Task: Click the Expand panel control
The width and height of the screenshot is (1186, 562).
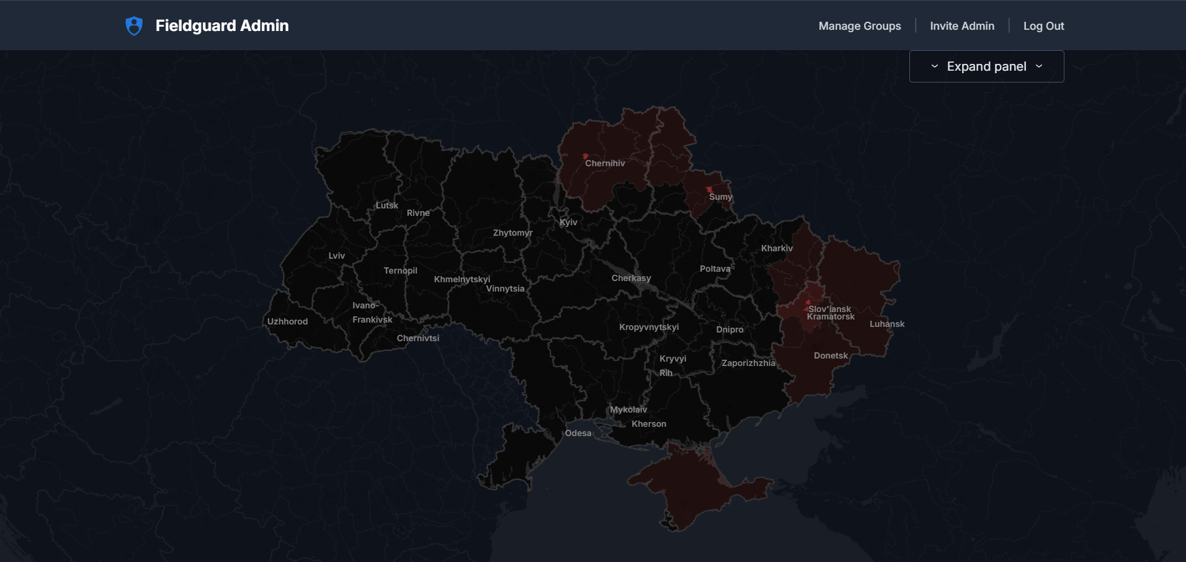Action: pos(986,65)
